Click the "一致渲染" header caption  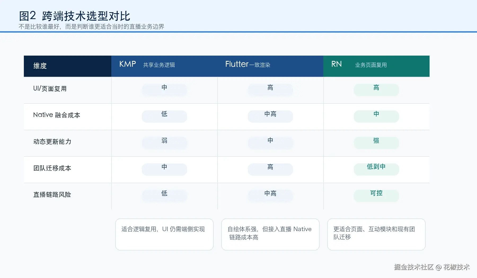click(x=259, y=65)
